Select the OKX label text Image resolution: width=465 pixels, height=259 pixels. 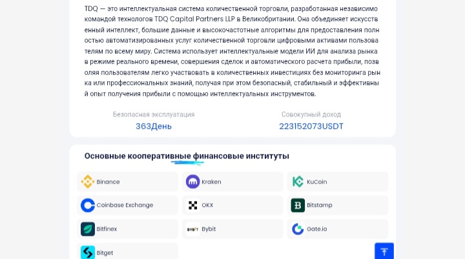click(207, 205)
